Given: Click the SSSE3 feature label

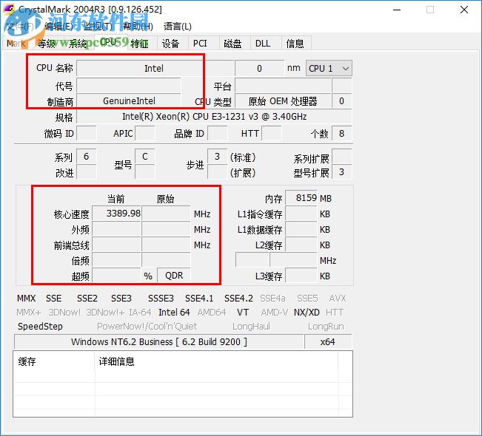Looking at the screenshot, I should point(161,299).
